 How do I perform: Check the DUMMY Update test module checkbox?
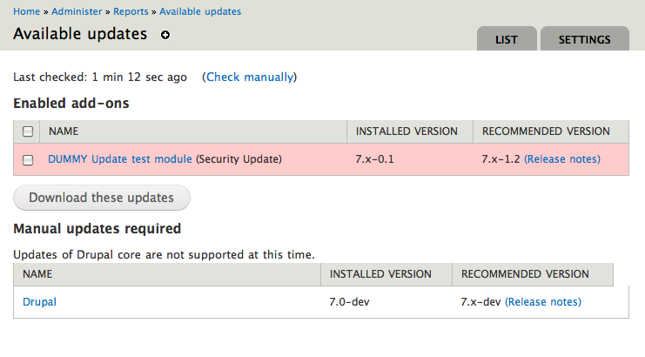pyautogui.click(x=28, y=160)
